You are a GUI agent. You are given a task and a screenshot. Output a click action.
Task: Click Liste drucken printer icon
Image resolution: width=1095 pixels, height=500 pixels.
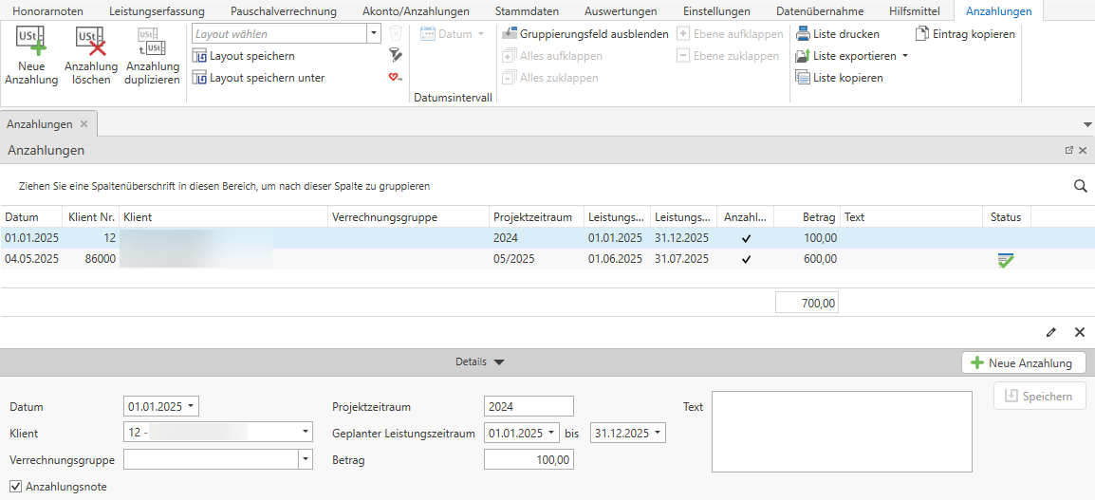803,34
